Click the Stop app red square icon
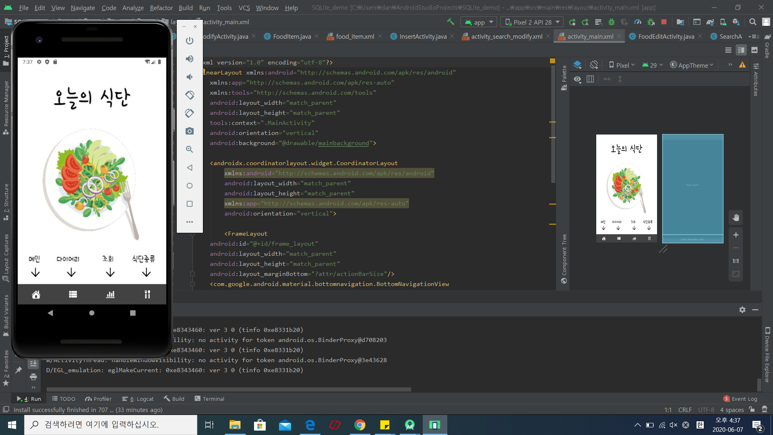This screenshot has height=435, width=773. [x=664, y=22]
